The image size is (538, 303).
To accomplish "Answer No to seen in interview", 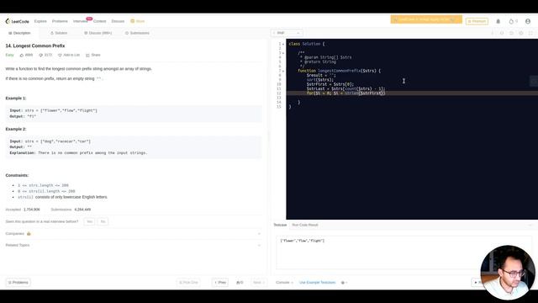I will tap(103, 221).
